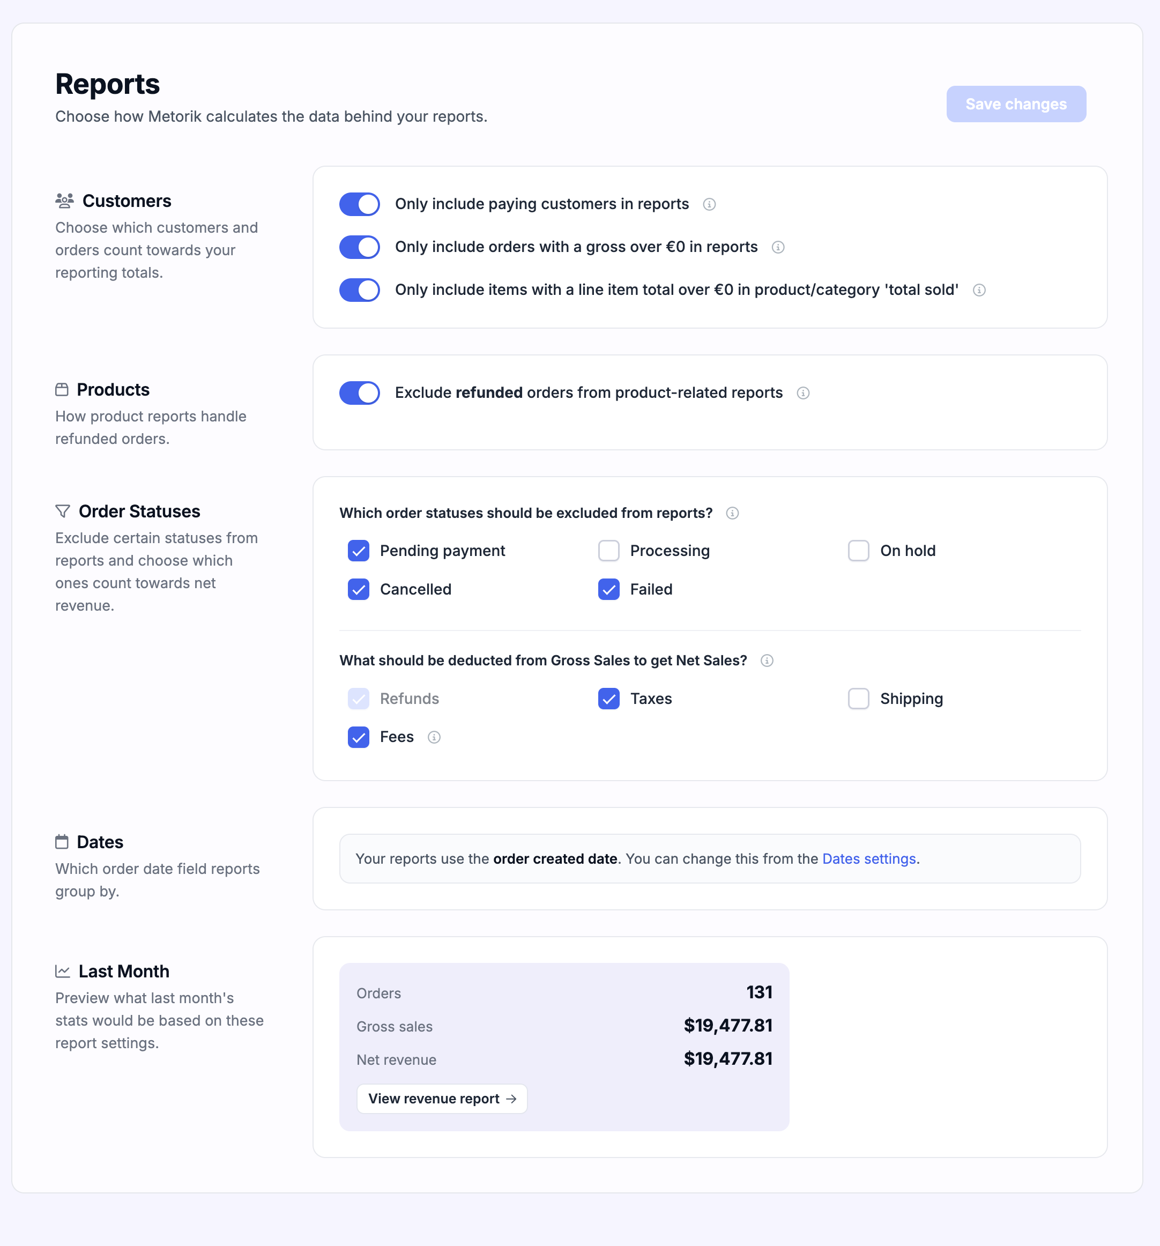This screenshot has height=1246, width=1160.
Task: Open info icon next to Fees
Action: click(x=434, y=737)
